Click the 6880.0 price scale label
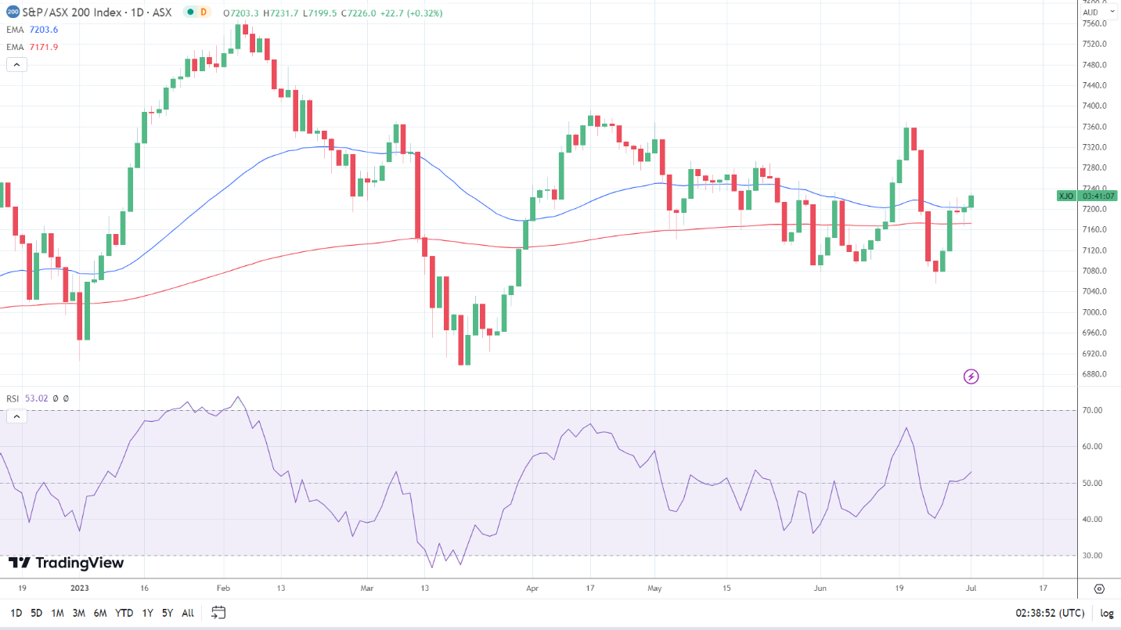 click(1093, 374)
